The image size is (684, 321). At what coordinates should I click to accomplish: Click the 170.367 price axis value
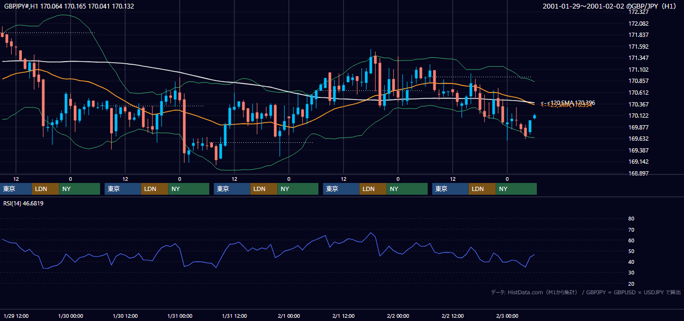coord(639,104)
